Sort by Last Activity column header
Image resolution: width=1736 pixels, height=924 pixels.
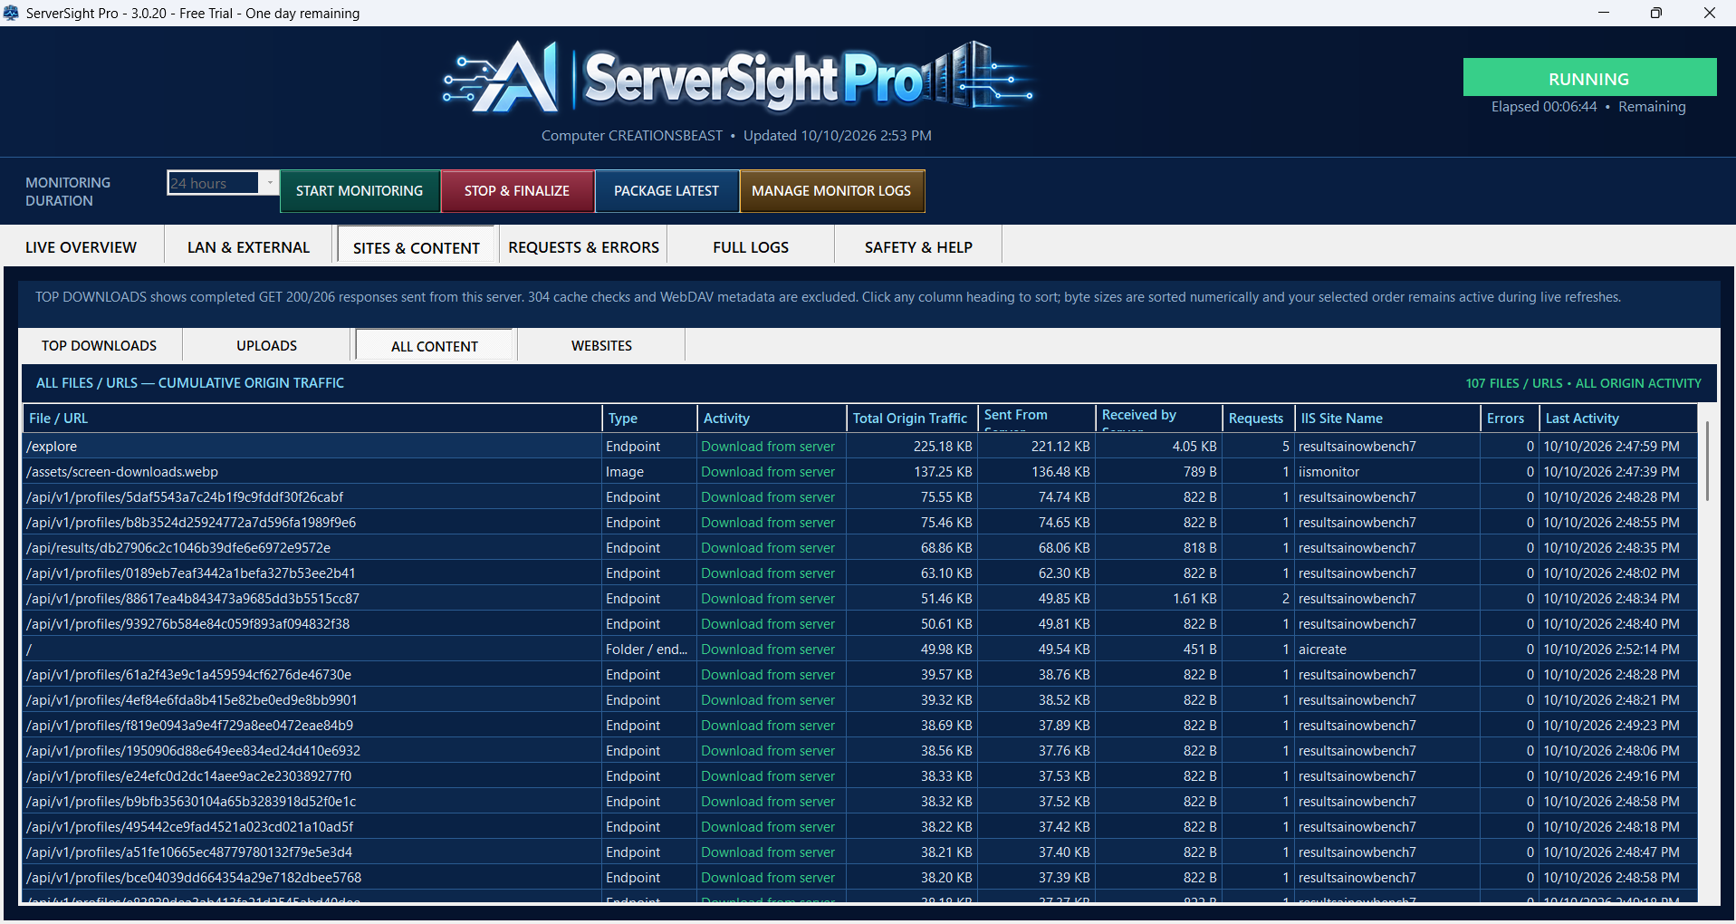coord(1618,419)
